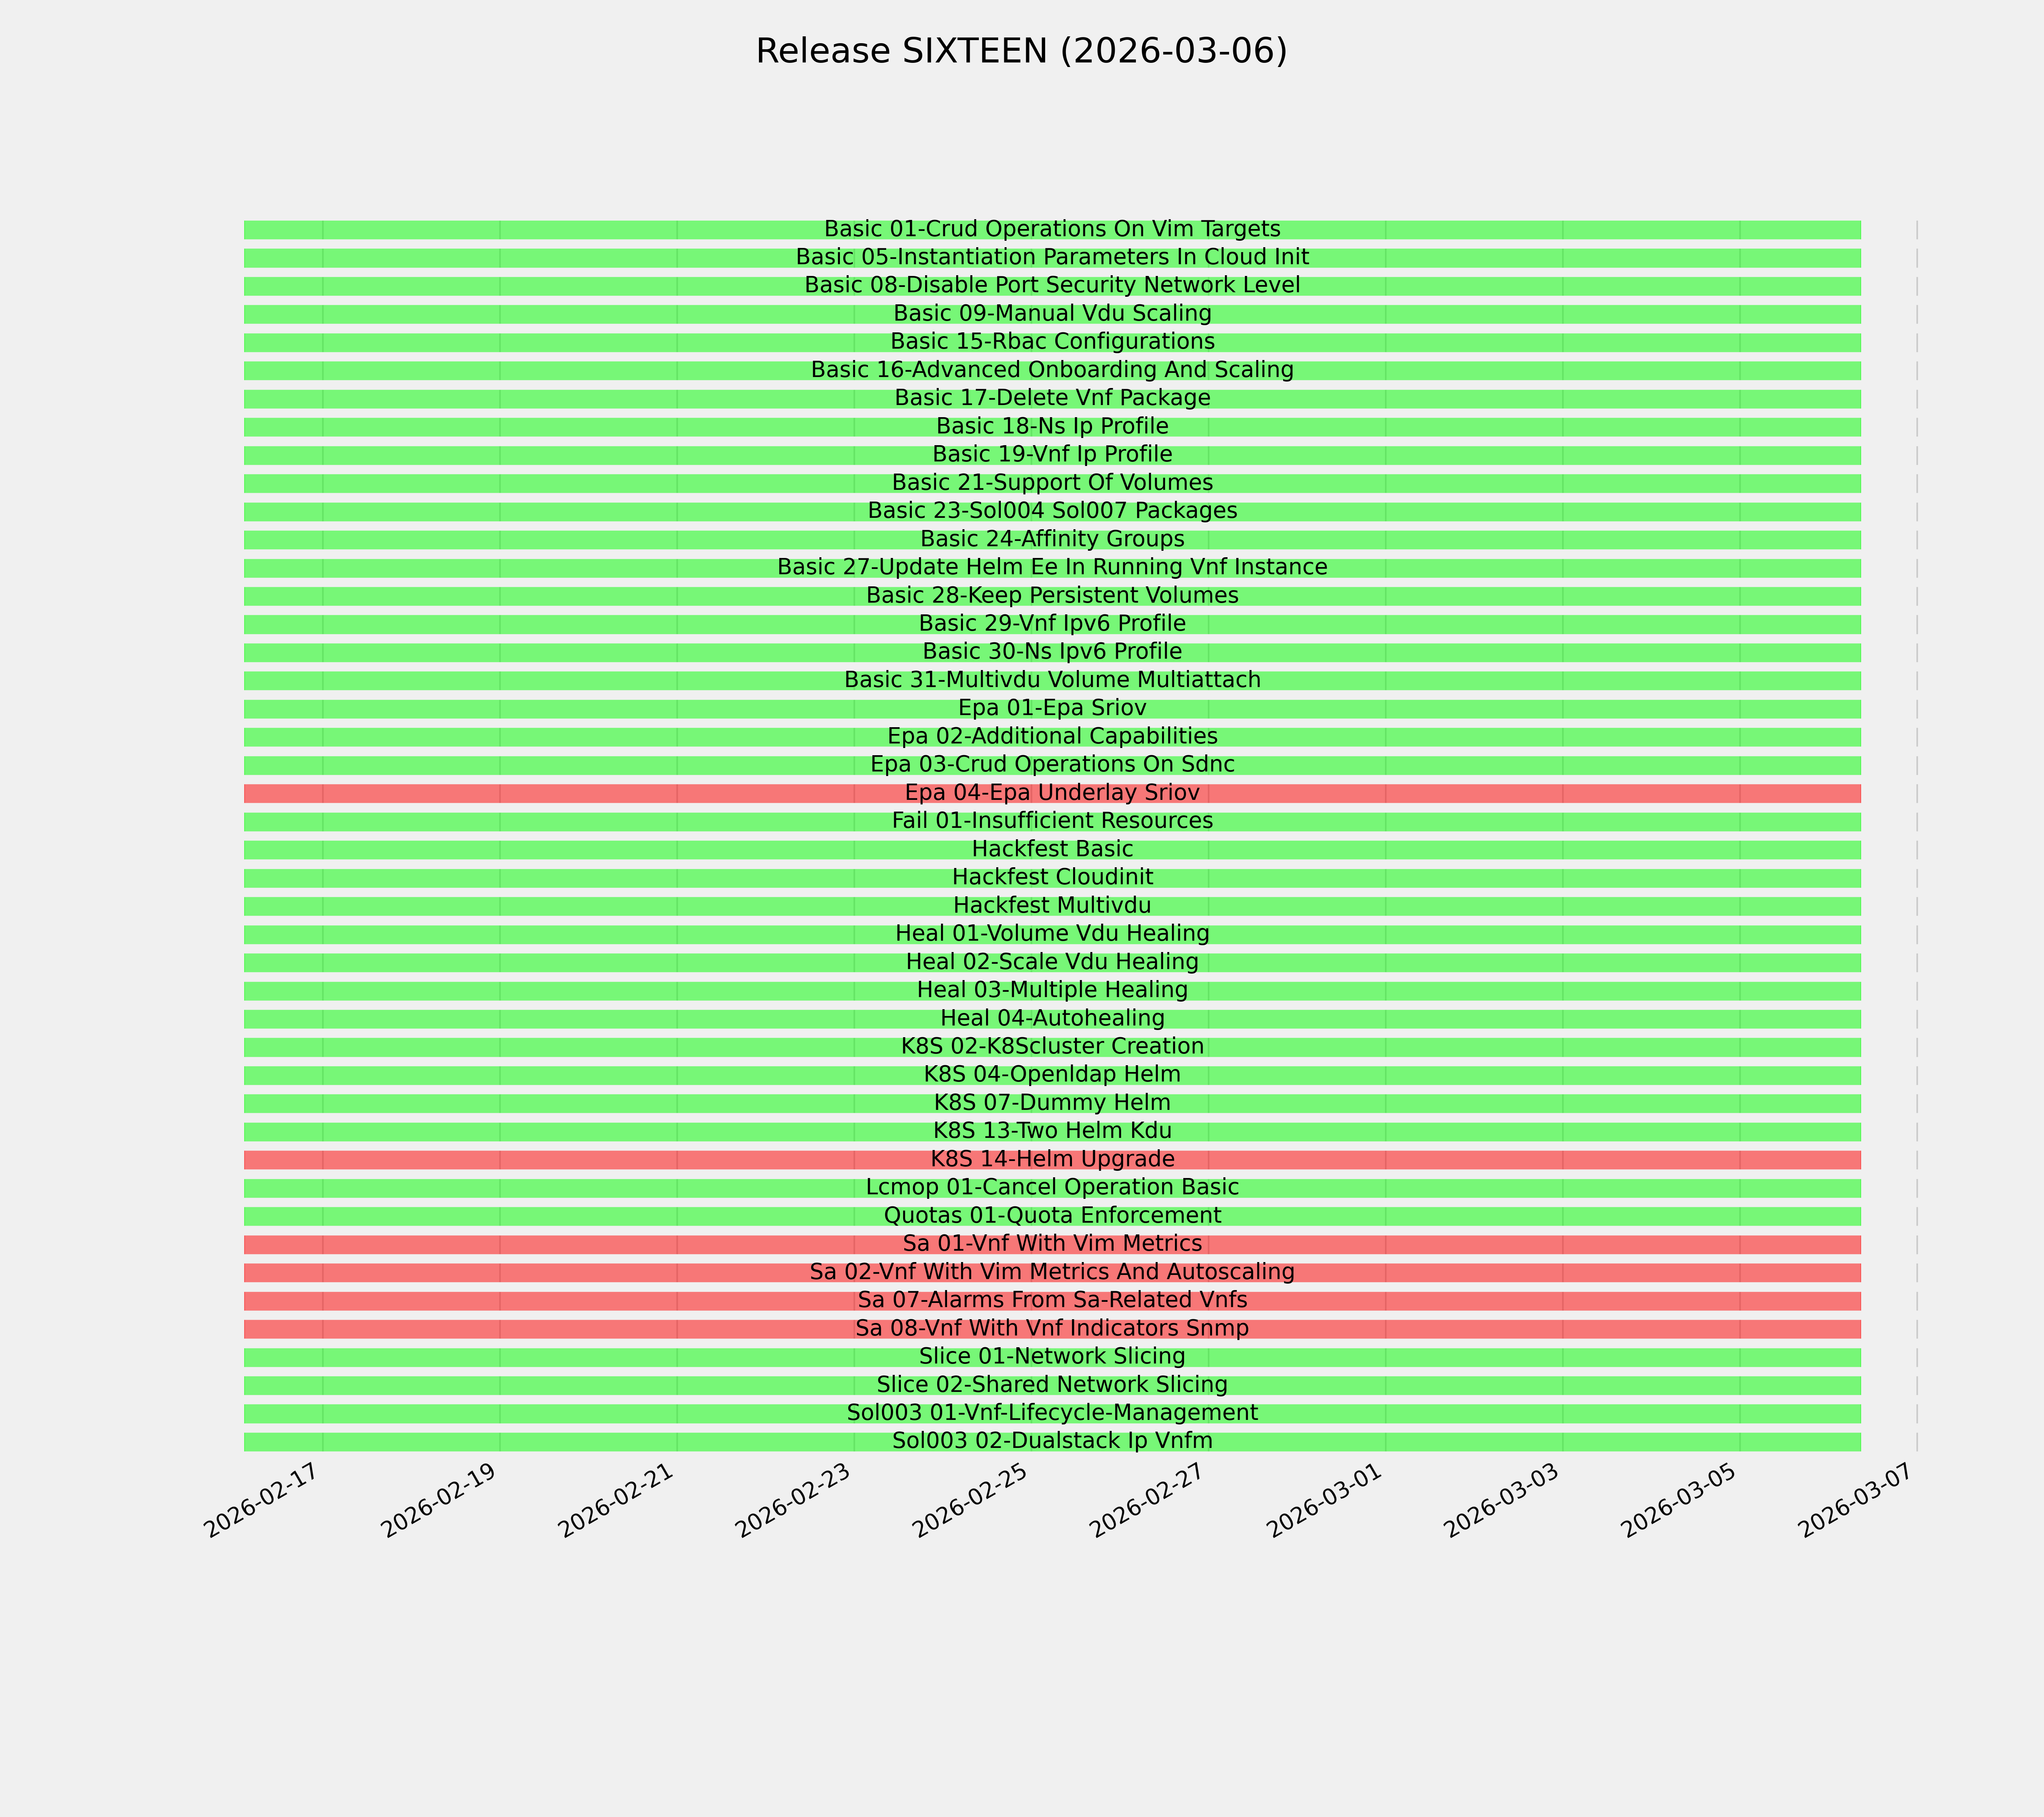
Task: Click the Slice 01-Network Slicing bar
Action: pos(1052,1357)
